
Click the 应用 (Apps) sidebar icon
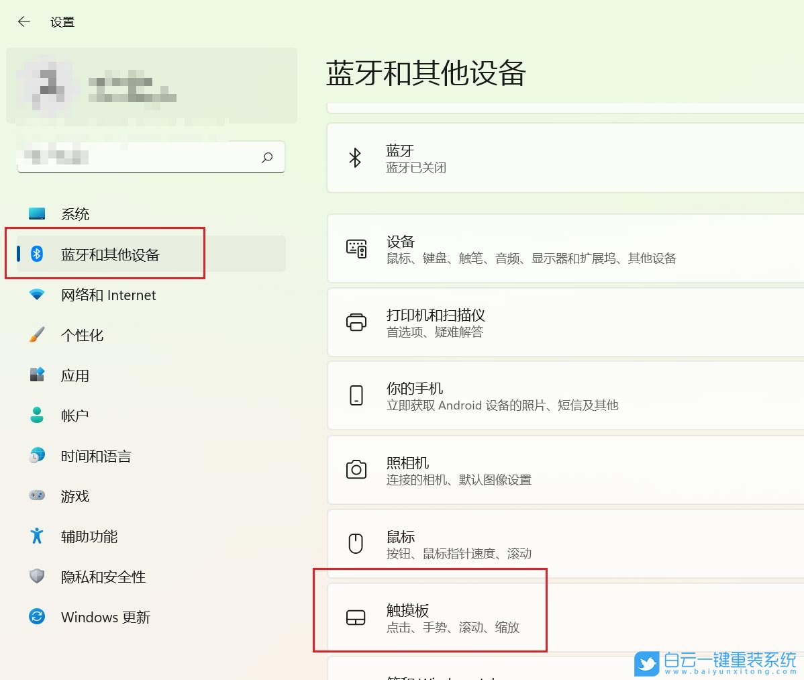pyautogui.click(x=37, y=375)
